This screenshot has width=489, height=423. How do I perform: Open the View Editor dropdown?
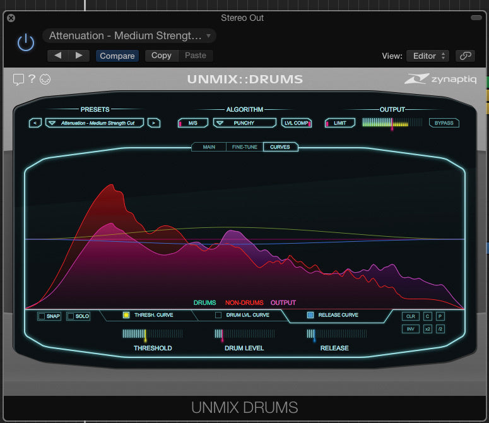(x=428, y=56)
